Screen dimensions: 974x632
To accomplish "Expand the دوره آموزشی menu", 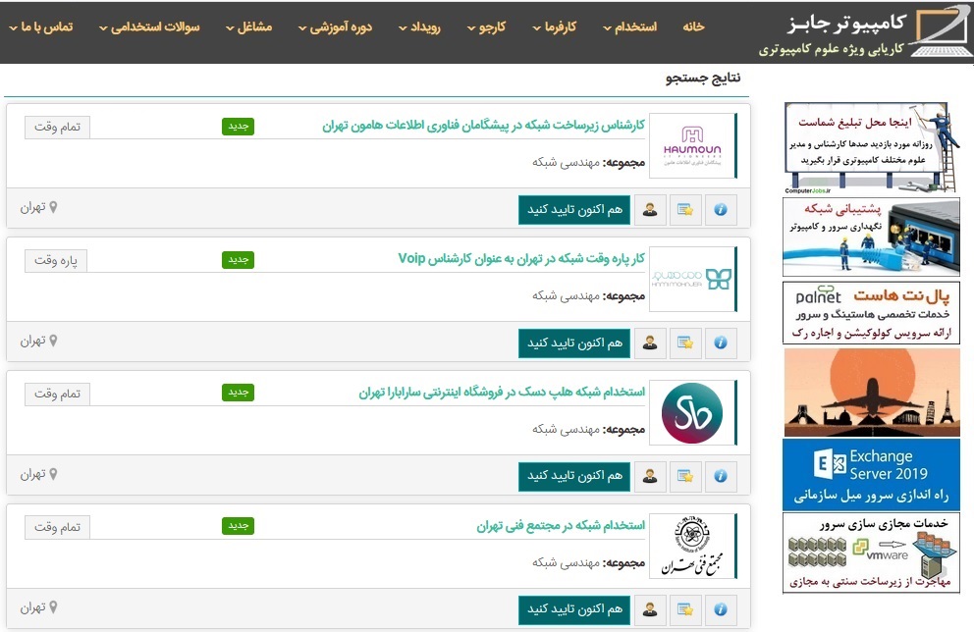I will (335, 27).
